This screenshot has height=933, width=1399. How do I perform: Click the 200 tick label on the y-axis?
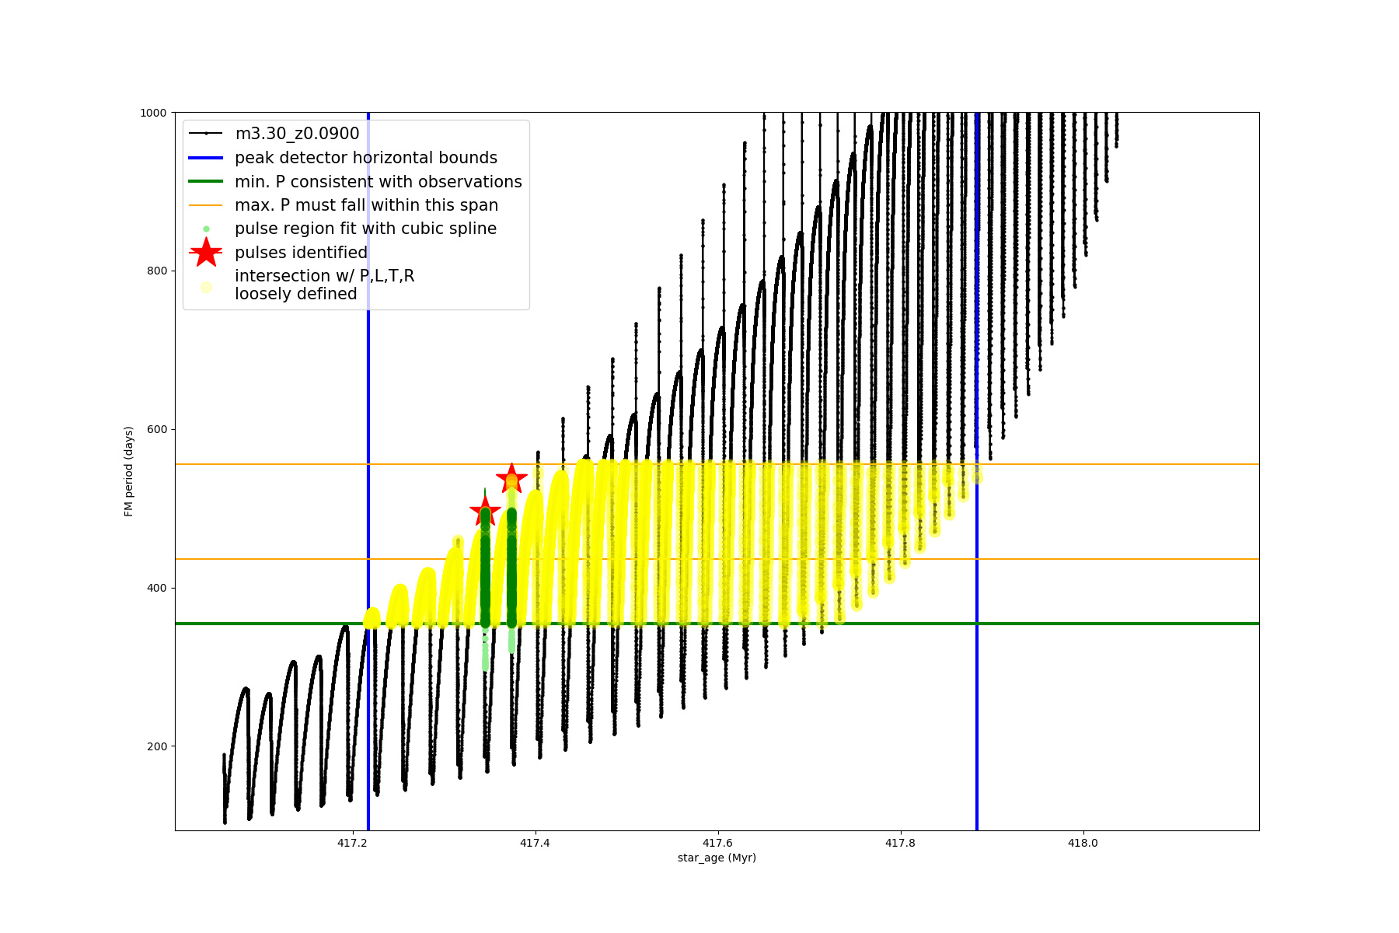pyautogui.click(x=156, y=746)
